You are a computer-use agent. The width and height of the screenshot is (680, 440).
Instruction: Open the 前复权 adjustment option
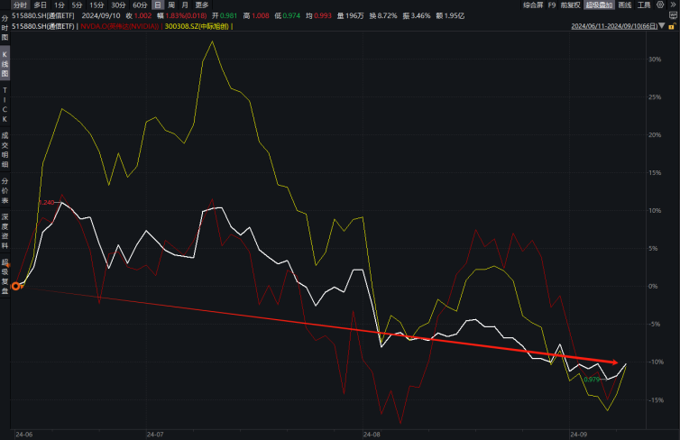click(x=570, y=5)
